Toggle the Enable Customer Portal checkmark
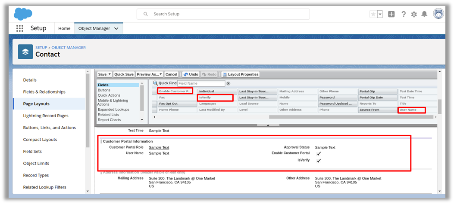The height and width of the screenshot is (204, 454). coord(319,153)
